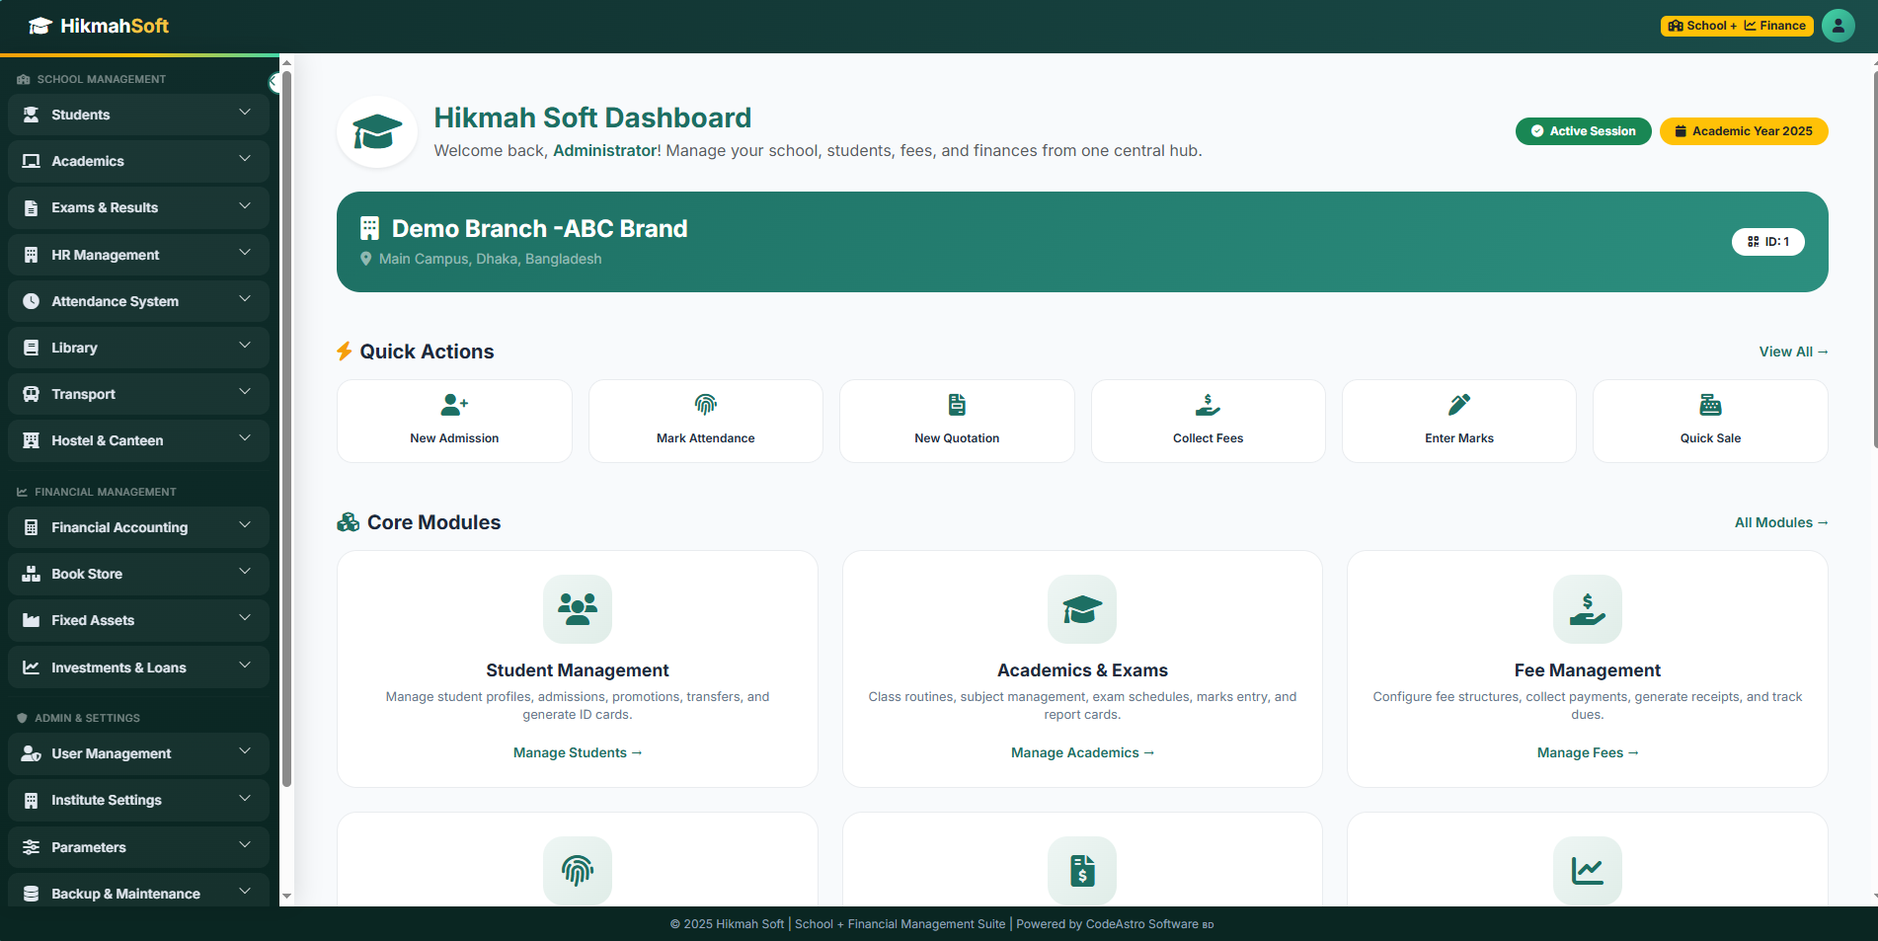Click the Student Management group icon
Screen dimensions: 1878x941
tap(578, 609)
